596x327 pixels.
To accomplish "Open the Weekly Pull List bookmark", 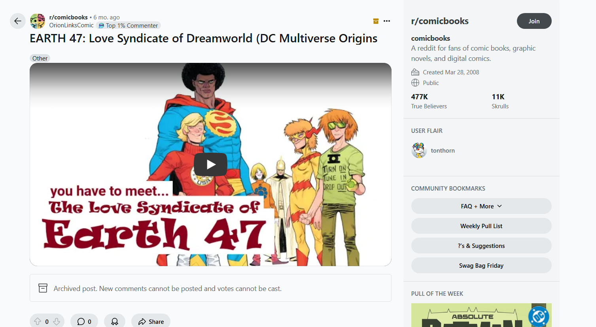I will pos(481,226).
